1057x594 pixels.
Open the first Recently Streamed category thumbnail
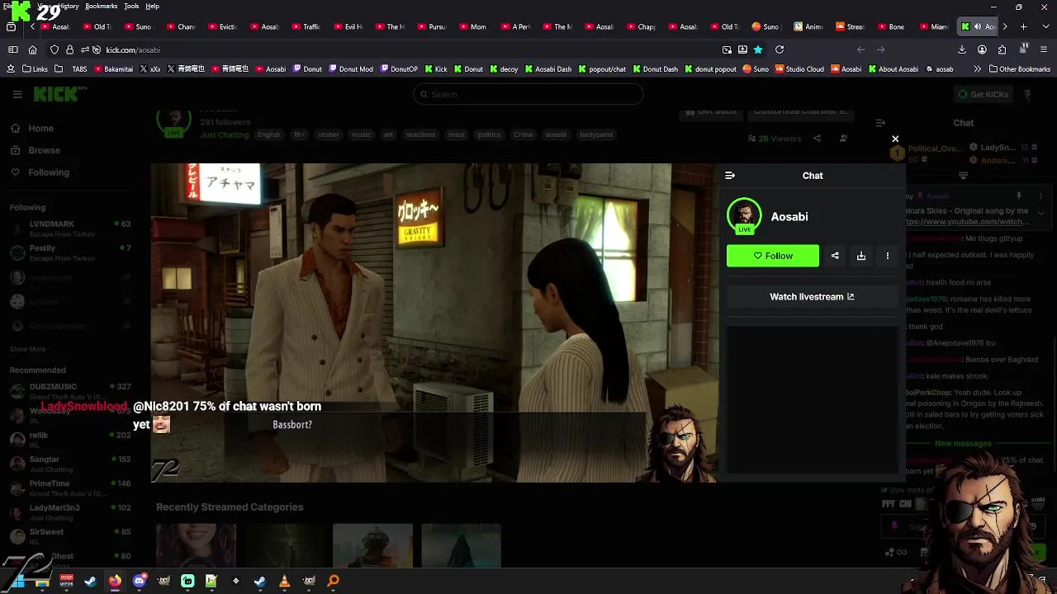coord(196,546)
